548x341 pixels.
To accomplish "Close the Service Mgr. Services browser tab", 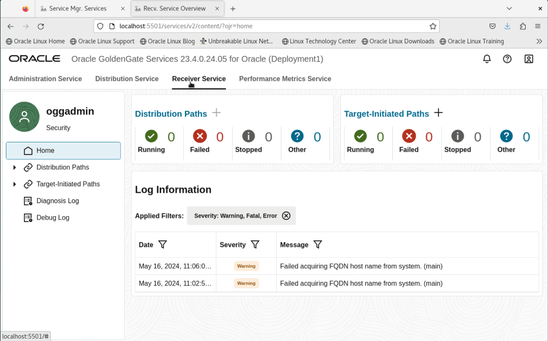I will coord(123,9).
